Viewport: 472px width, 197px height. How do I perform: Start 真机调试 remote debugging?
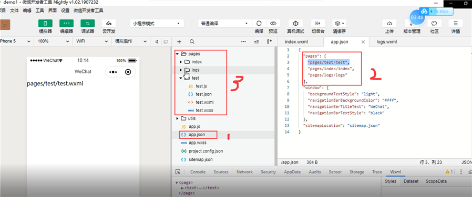295,24
